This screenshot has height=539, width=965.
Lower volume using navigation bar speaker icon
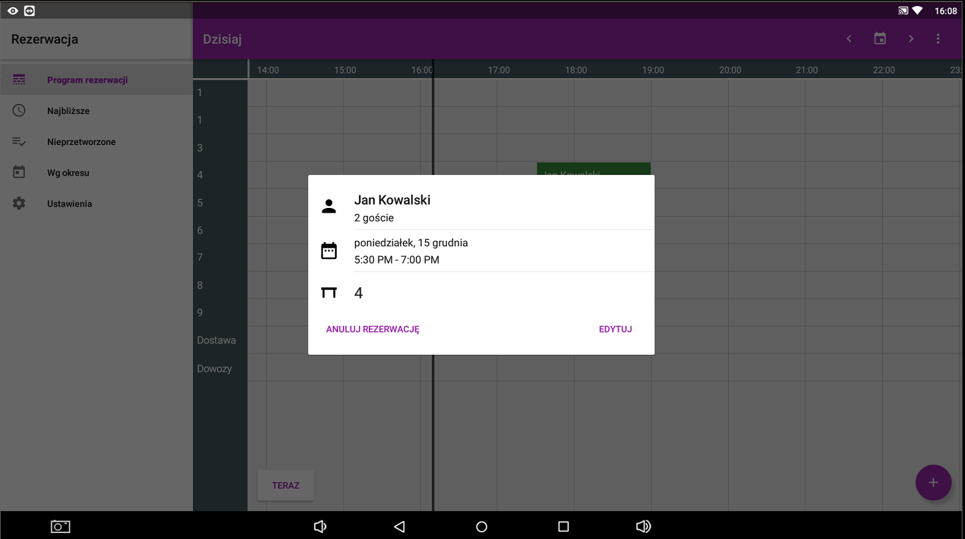320,526
